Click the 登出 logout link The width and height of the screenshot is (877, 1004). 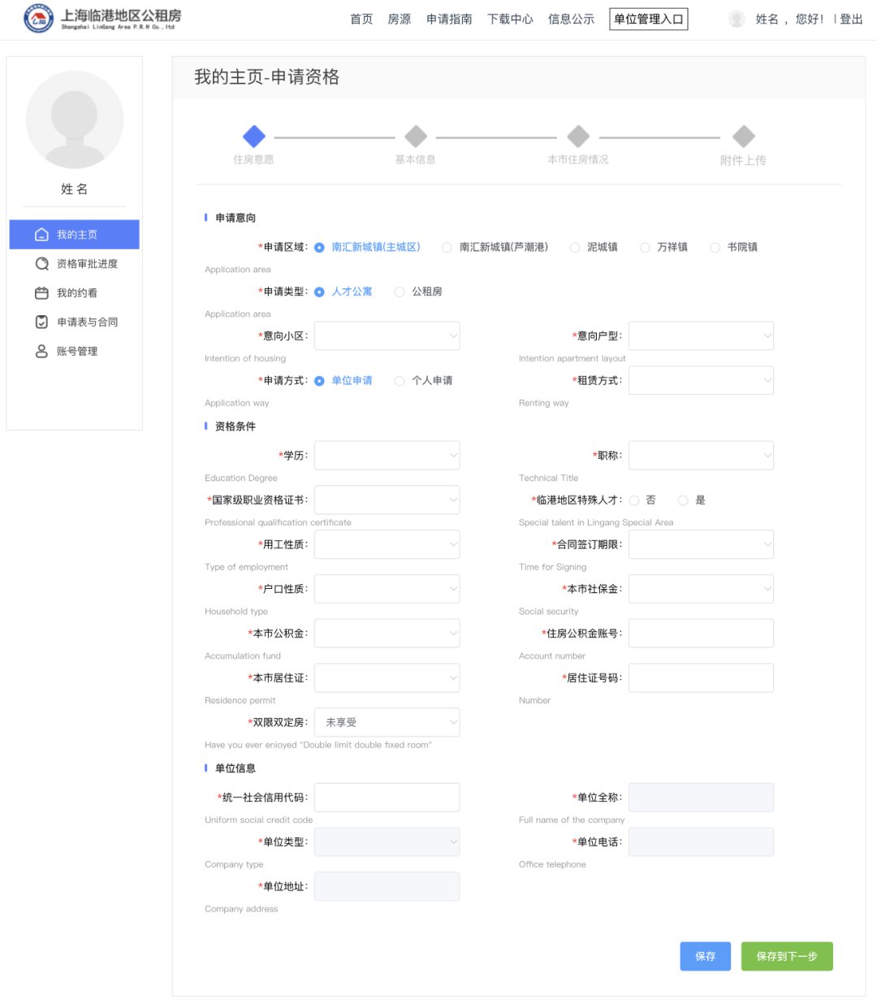coord(850,19)
